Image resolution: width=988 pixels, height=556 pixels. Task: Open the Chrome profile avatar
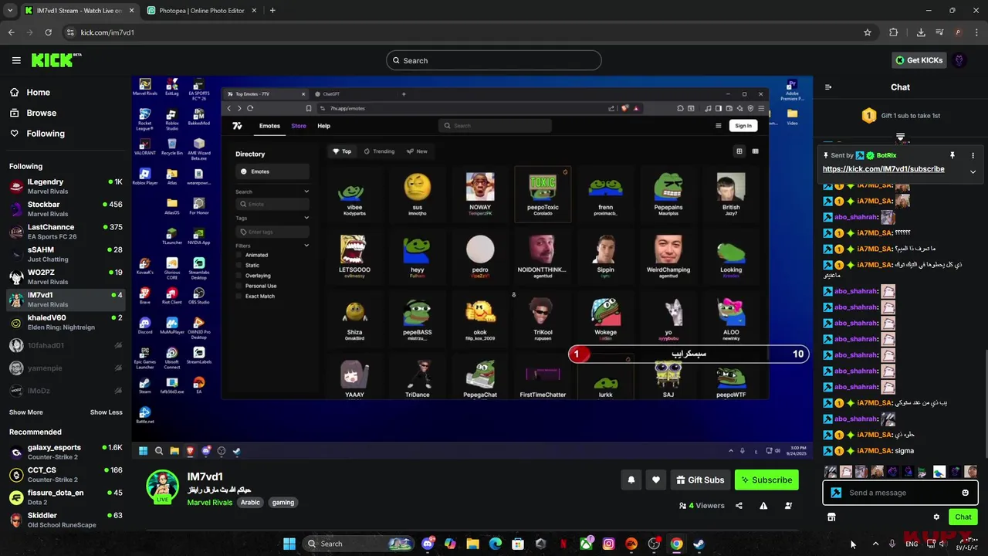tap(958, 32)
